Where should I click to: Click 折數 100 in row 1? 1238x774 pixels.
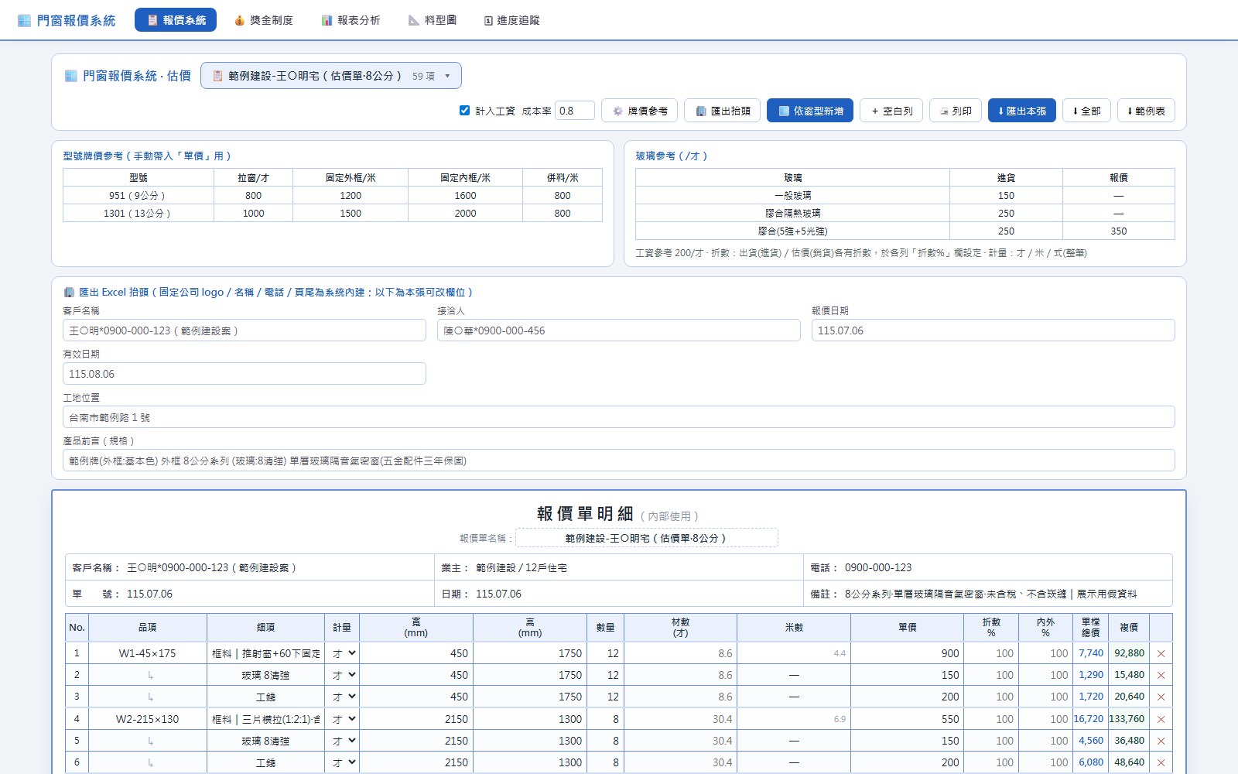(x=991, y=653)
